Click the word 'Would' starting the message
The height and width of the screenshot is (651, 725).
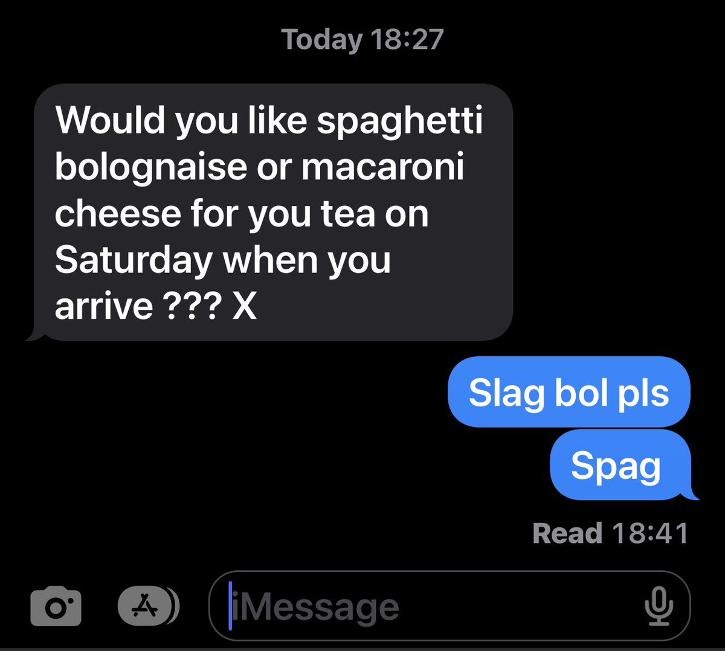pos(110,121)
